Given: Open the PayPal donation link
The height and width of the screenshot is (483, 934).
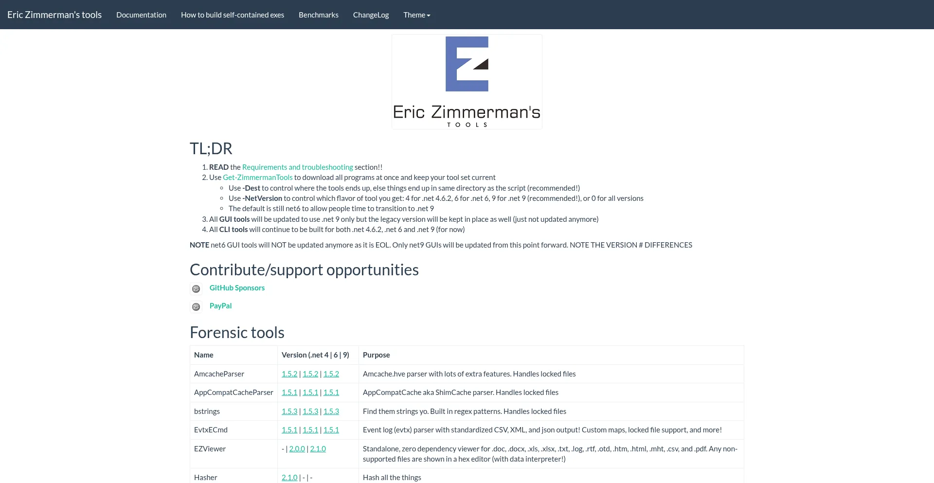Looking at the screenshot, I should (220, 306).
